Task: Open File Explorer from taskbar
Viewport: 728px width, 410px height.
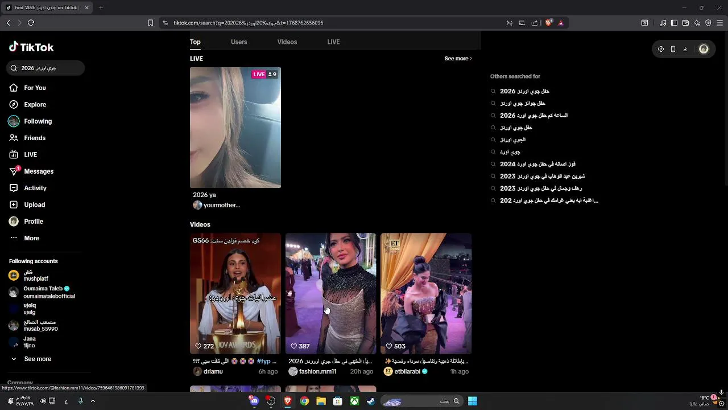Action: tap(321, 401)
